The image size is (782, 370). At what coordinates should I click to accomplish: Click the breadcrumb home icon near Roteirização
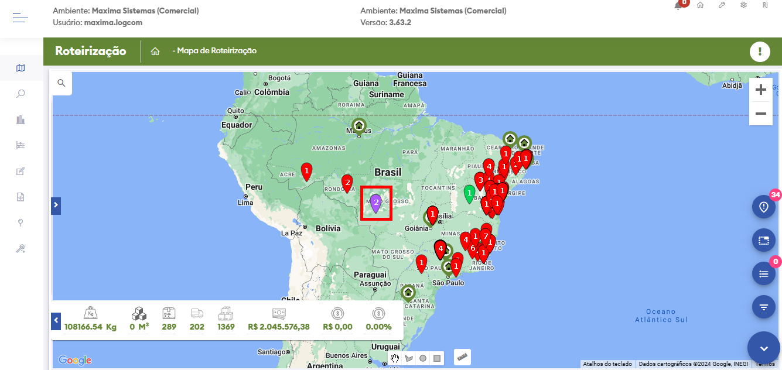pyautogui.click(x=155, y=51)
